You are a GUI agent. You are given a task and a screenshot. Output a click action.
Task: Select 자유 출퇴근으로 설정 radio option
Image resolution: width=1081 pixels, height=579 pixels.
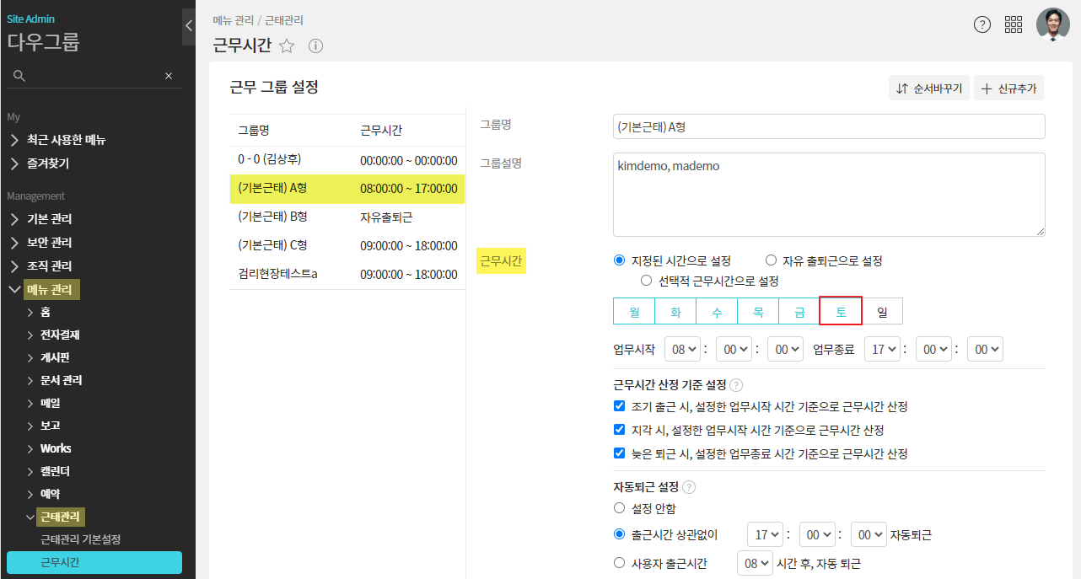tap(771, 260)
